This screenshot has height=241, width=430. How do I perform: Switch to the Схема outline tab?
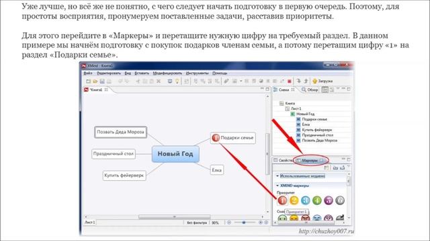point(284,90)
